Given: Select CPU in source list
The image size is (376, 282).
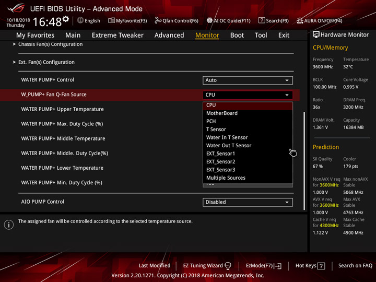Looking at the screenshot, I should point(248,105).
